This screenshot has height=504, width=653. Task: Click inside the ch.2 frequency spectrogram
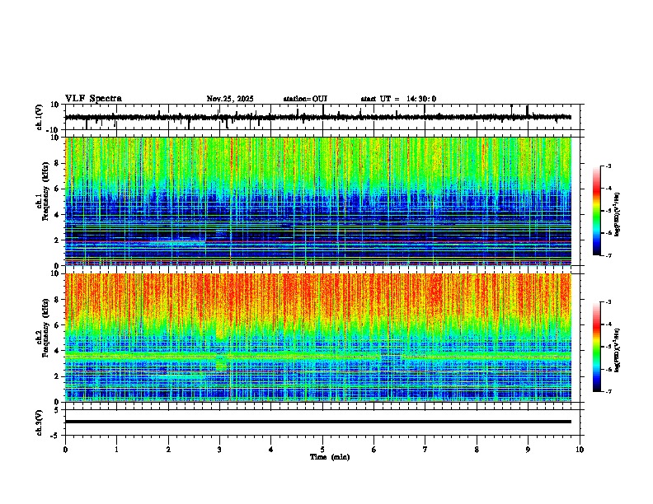[x=317, y=338]
